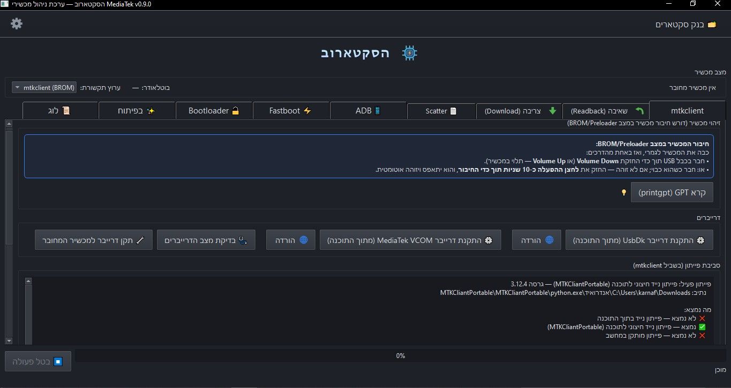Click the green checkmark on the נמצא row
This screenshot has width=731, height=388.
pos(702,326)
